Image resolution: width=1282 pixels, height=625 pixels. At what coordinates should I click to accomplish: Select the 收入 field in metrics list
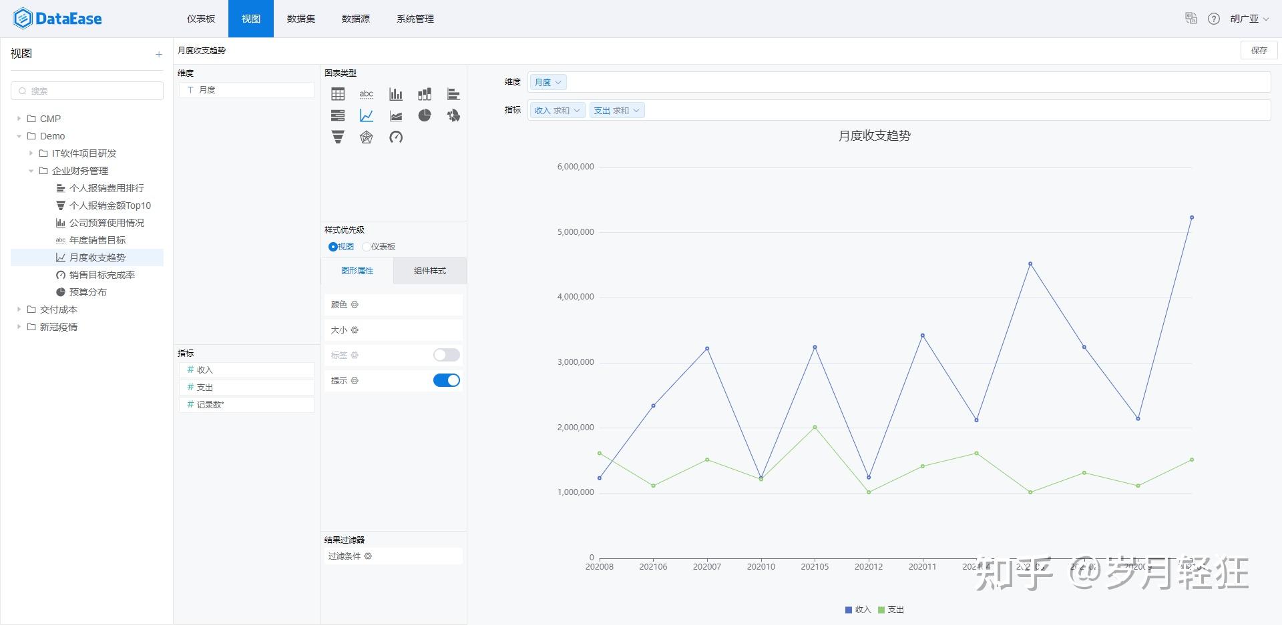[x=246, y=370]
